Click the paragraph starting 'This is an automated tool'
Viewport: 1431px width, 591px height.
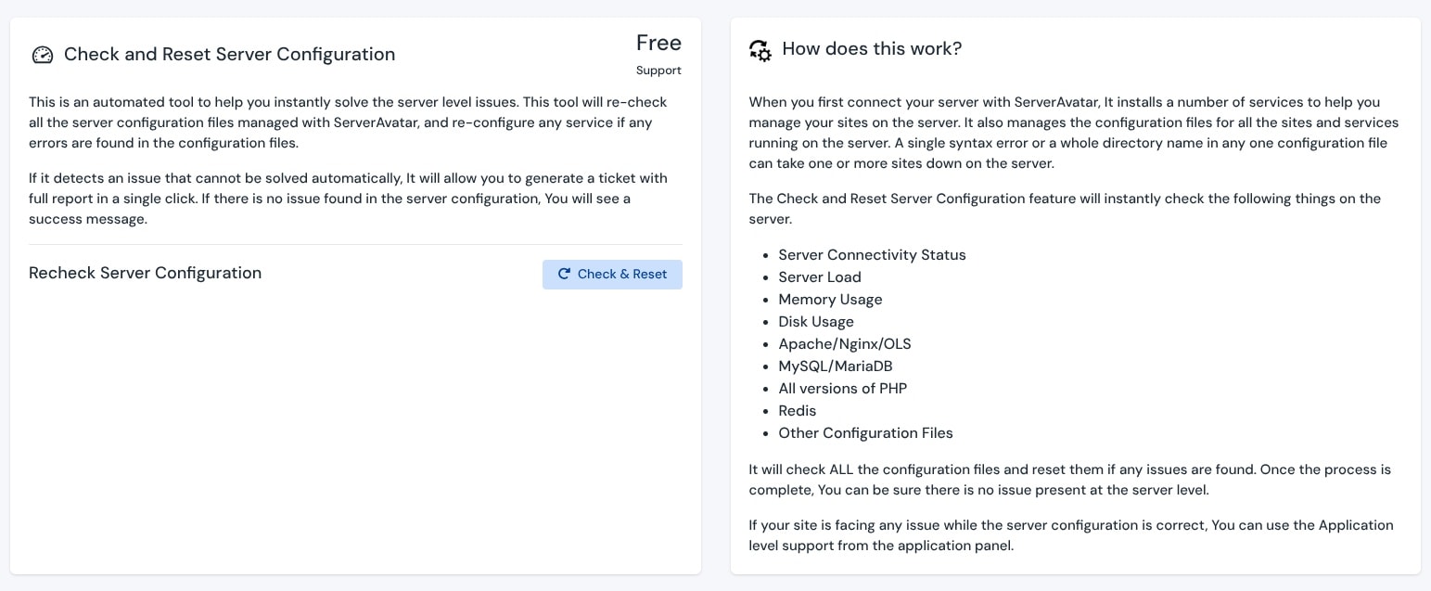tap(348, 122)
